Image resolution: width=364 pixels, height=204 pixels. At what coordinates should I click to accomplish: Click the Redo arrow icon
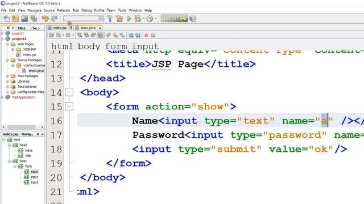(x=55, y=19)
